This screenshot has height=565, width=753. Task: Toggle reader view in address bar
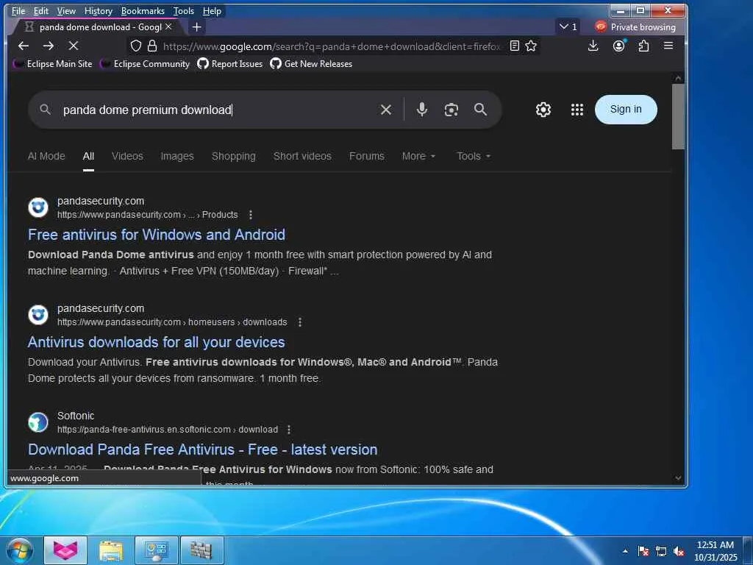514,46
